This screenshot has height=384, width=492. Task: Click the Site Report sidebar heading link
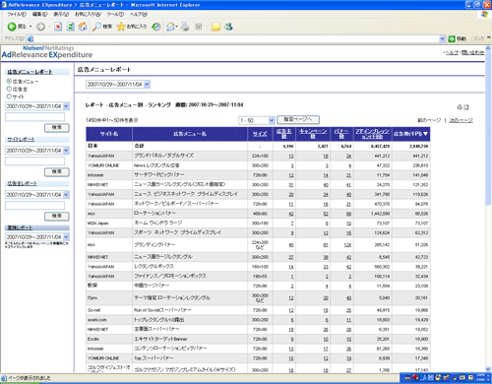[x=21, y=139]
